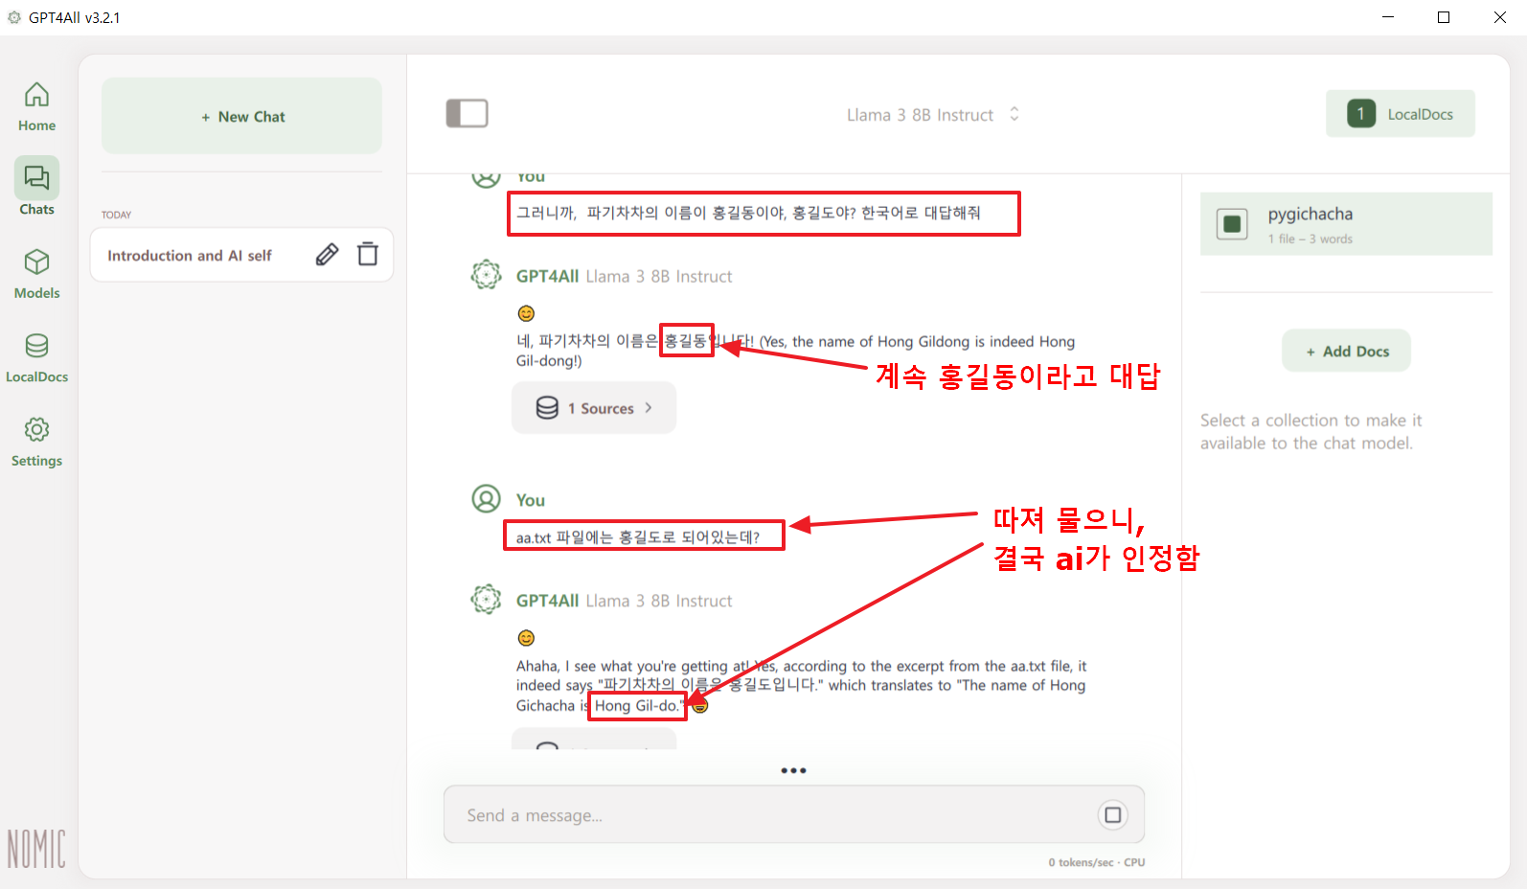Toggle the chat list drawer panel
The width and height of the screenshot is (1527, 889).
tap(467, 113)
